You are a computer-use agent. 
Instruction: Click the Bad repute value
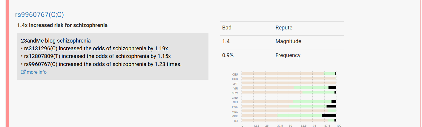pyautogui.click(x=227, y=28)
